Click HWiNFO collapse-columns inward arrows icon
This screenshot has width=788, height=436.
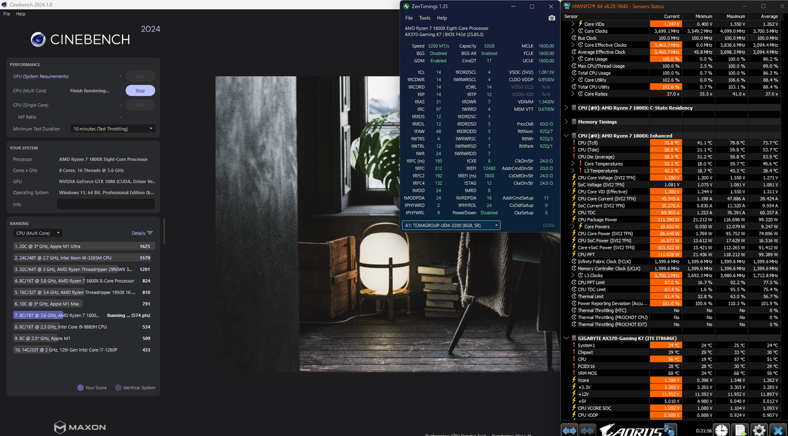588,430
